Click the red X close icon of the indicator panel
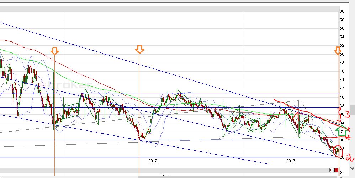 pyautogui.click(x=336, y=170)
